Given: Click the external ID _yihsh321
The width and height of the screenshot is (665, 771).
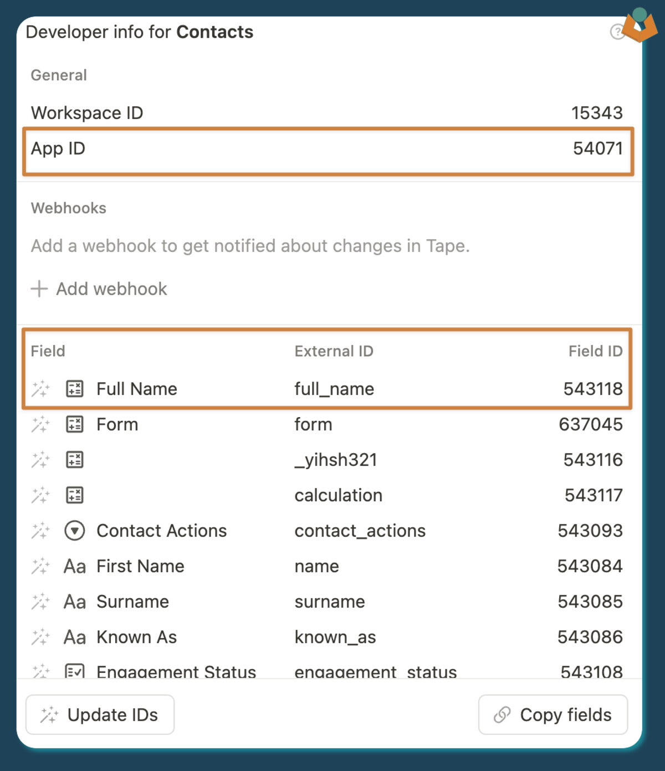Looking at the screenshot, I should click(336, 460).
